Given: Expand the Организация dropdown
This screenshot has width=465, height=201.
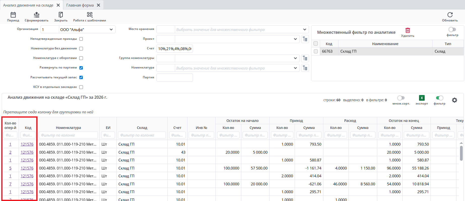Looking at the screenshot, I should [x=111, y=29].
